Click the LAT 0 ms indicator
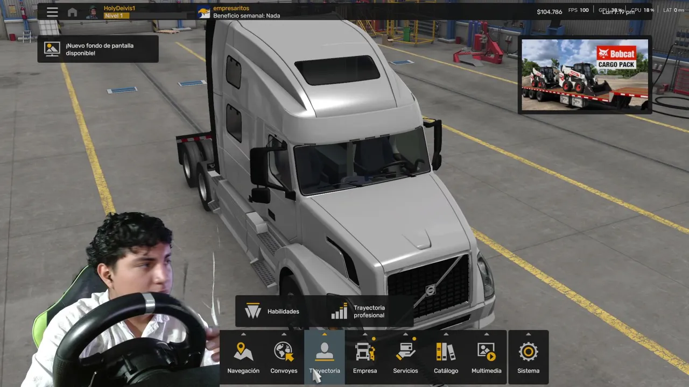The height and width of the screenshot is (387, 689). click(x=674, y=10)
